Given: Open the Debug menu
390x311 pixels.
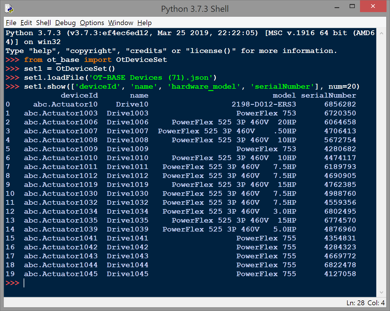Looking at the screenshot, I should coord(65,23).
